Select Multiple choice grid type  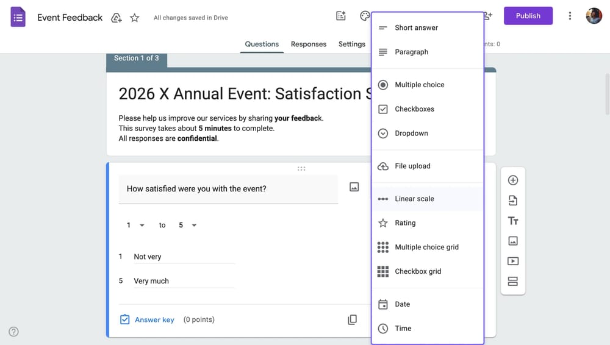pyautogui.click(x=428, y=247)
